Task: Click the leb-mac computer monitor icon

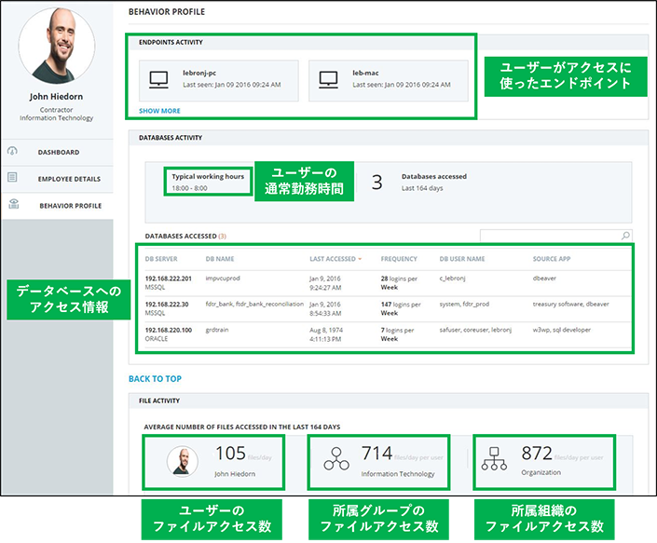Action: tap(328, 81)
